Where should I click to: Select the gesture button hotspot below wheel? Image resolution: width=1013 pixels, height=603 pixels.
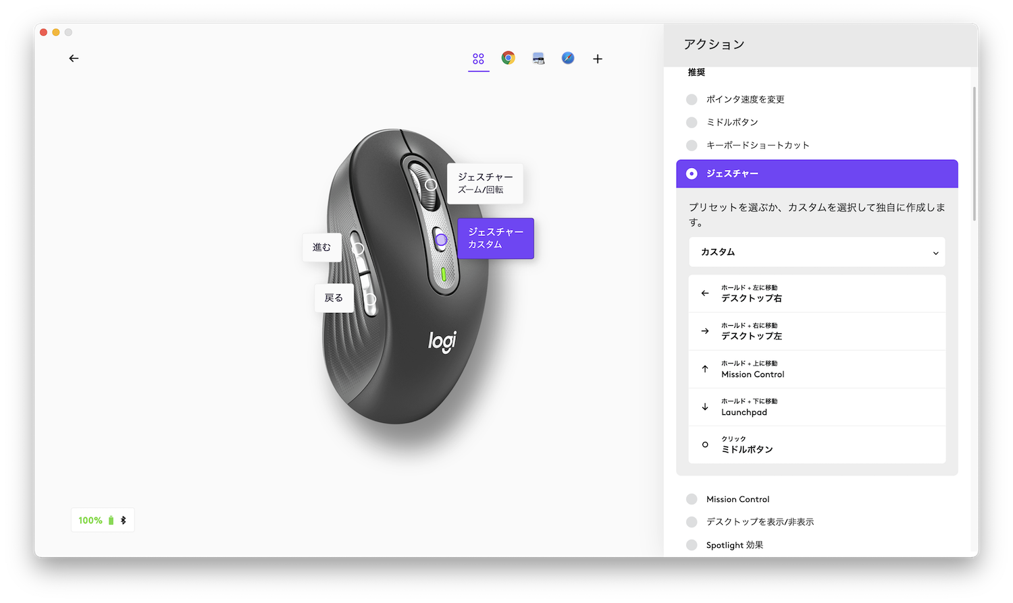coord(441,239)
